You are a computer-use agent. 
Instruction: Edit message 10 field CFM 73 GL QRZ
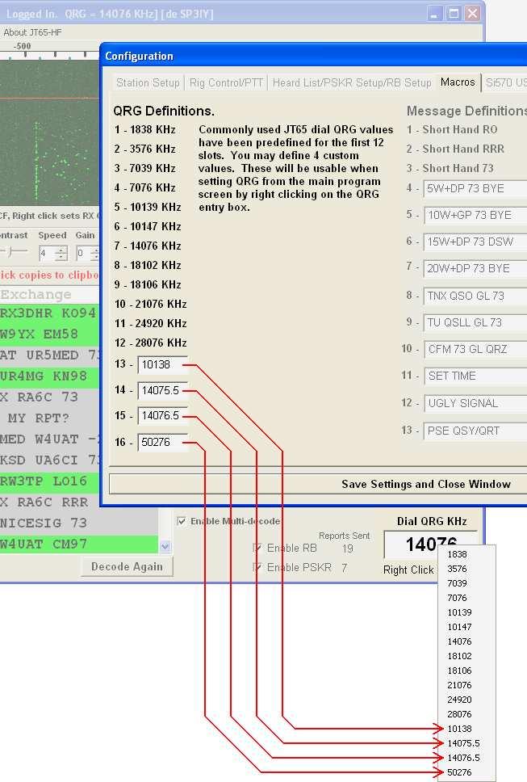click(x=475, y=349)
